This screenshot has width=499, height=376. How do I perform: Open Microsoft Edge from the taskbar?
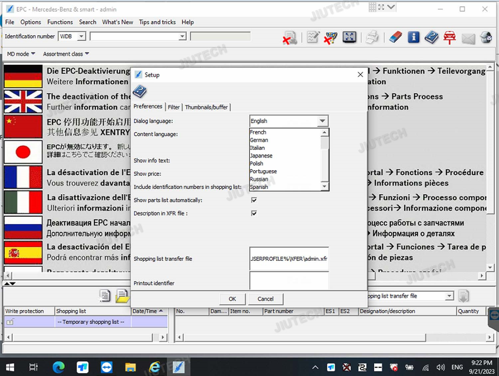(x=59, y=367)
